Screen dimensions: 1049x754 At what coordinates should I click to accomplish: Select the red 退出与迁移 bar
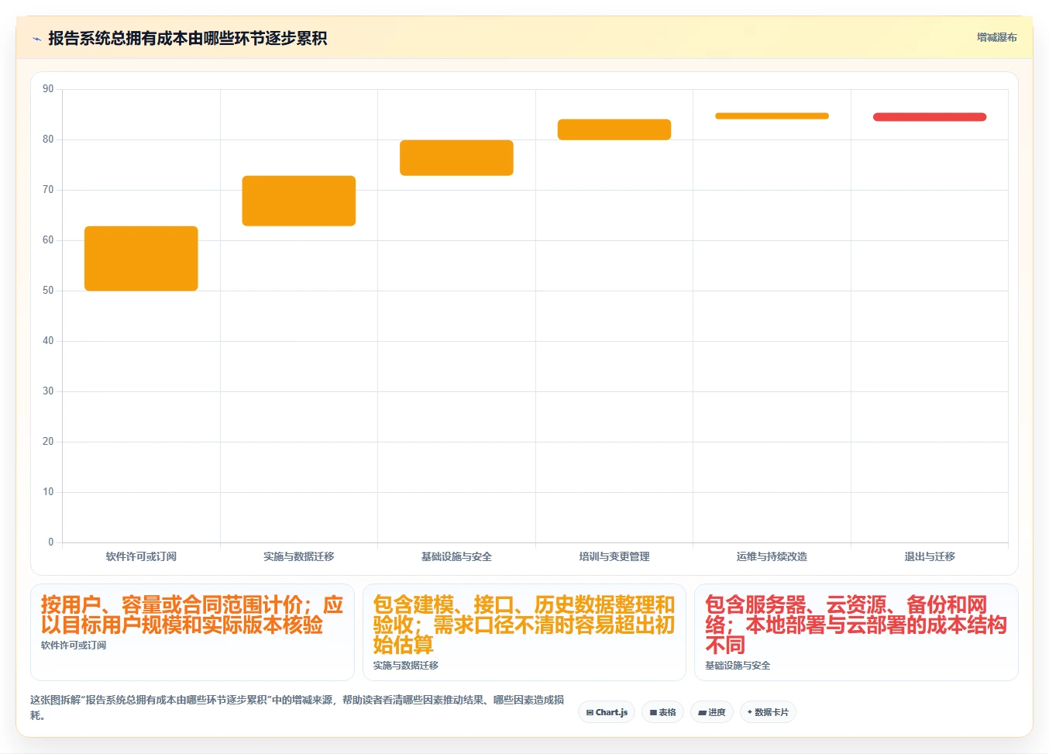coord(930,117)
